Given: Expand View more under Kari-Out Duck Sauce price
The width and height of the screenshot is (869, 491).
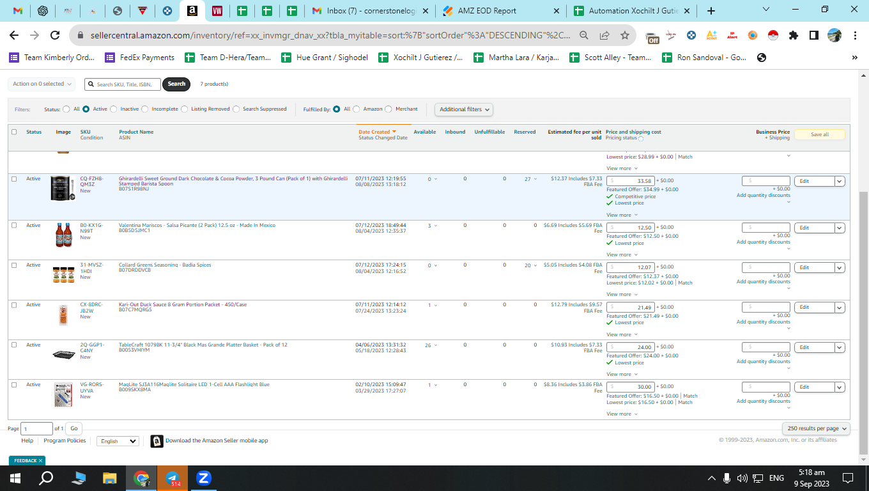Looking at the screenshot, I should click(x=621, y=334).
